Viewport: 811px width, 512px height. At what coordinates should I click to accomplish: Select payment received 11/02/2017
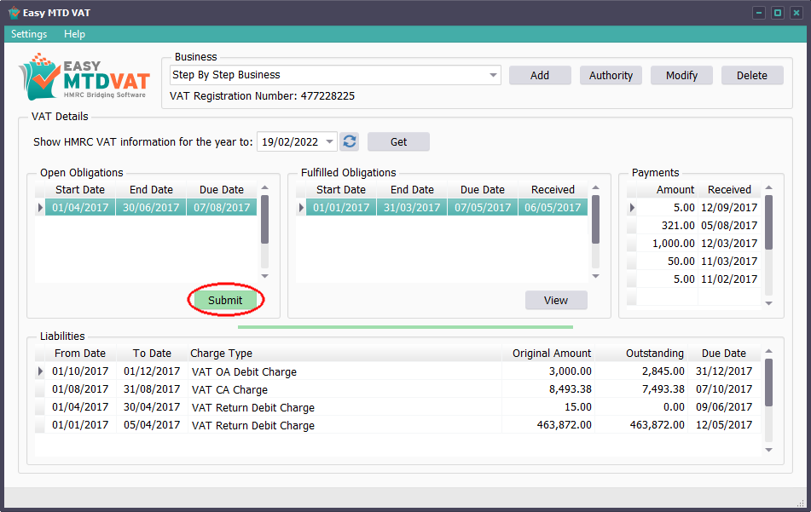[x=729, y=279]
